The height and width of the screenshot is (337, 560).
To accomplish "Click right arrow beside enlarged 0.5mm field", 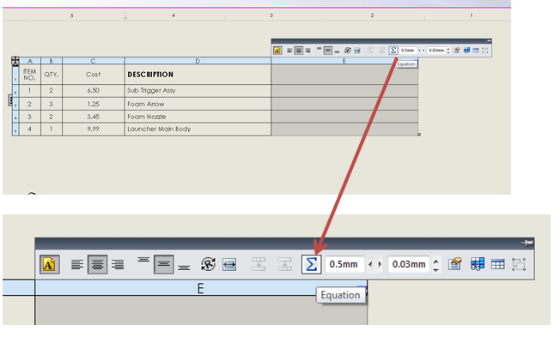I will pyautogui.click(x=380, y=264).
